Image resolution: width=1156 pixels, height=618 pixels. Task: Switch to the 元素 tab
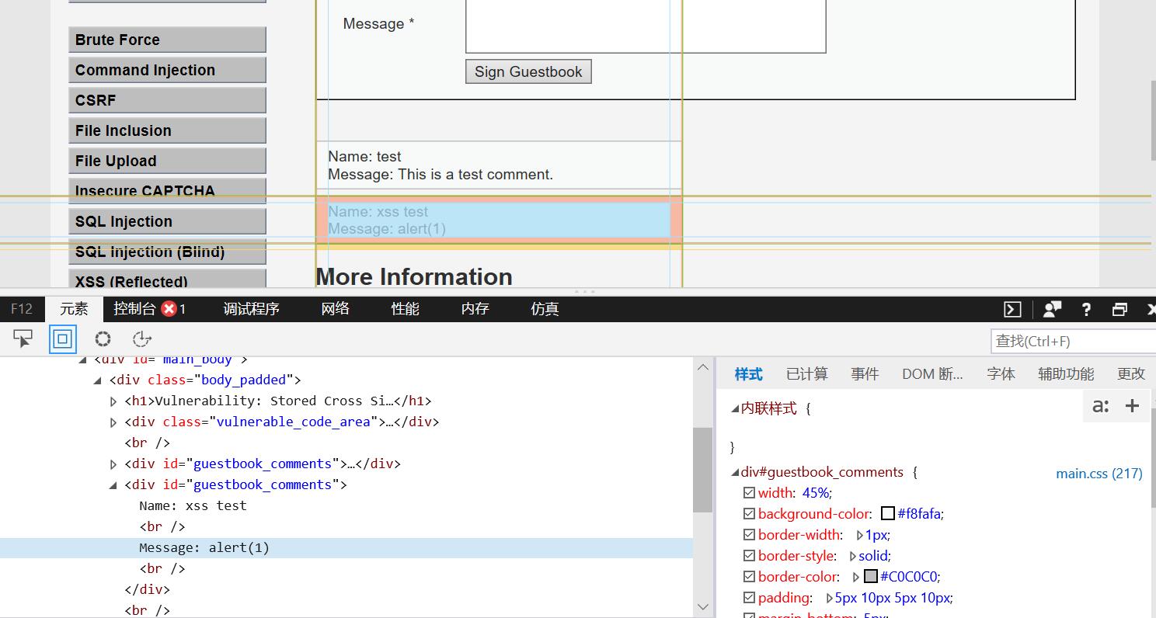coord(75,309)
